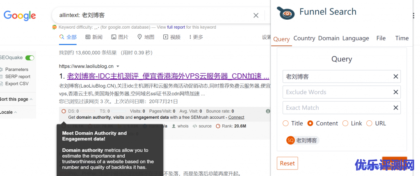
Task: Toggle the SEOquake switch
Action: tap(30, 58)
